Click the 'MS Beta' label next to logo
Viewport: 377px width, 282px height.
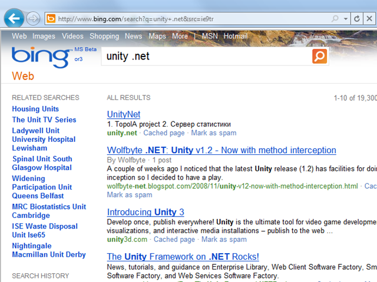pos(85,49)
